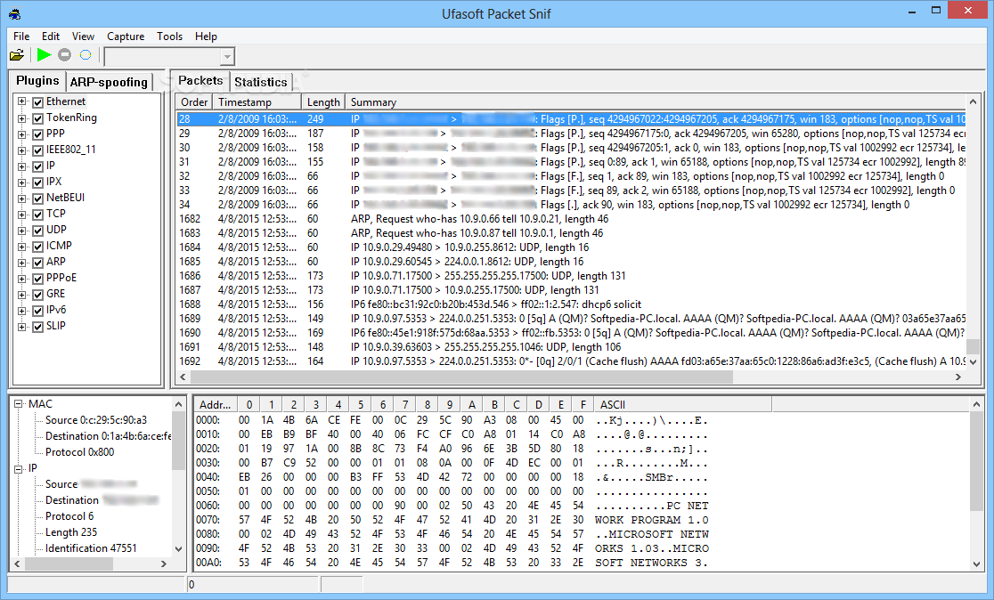Expand the IP plugin tree node
Screen dimensions: 994x600
point(22,166)
